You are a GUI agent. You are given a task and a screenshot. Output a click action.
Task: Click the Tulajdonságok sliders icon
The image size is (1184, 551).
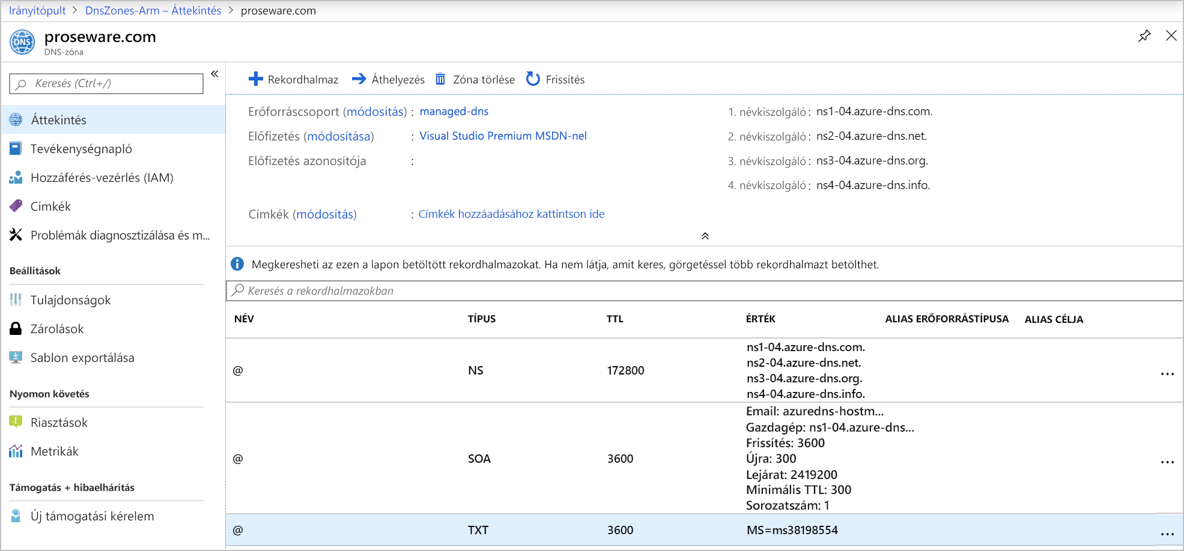[16, 300]
